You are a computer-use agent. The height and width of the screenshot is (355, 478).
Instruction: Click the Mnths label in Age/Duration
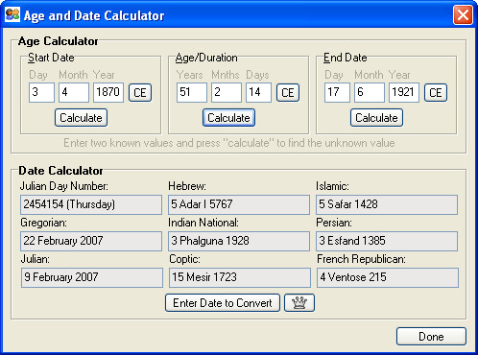click(226, 75)
